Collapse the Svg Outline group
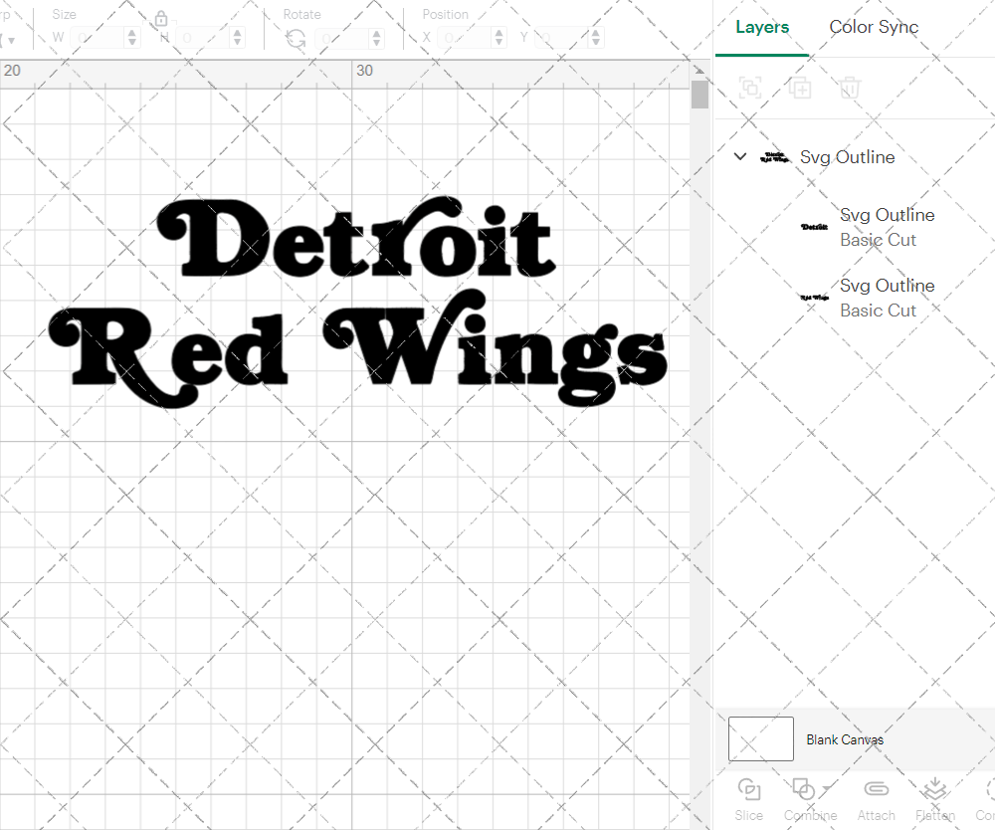Viewport: 995px width, 830px height. [x=740, y=156]
